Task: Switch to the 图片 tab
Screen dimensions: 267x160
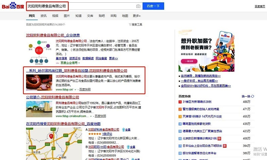Action: [x=67, y=16]
